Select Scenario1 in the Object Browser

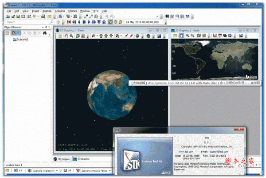coord(22,40)
